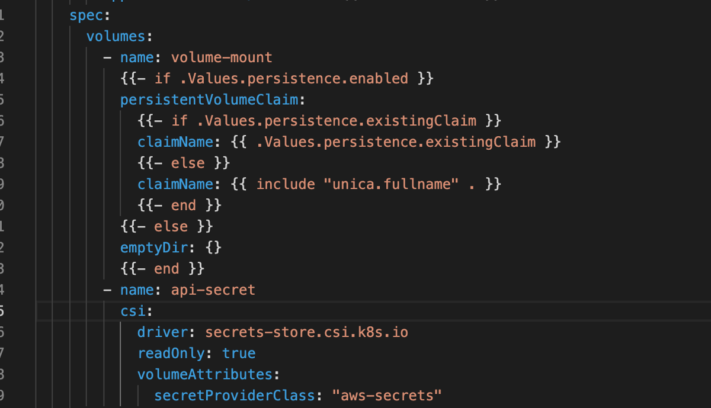Click the csi key
The width and height of the screenshot is (711, 408).
[133, 311]
